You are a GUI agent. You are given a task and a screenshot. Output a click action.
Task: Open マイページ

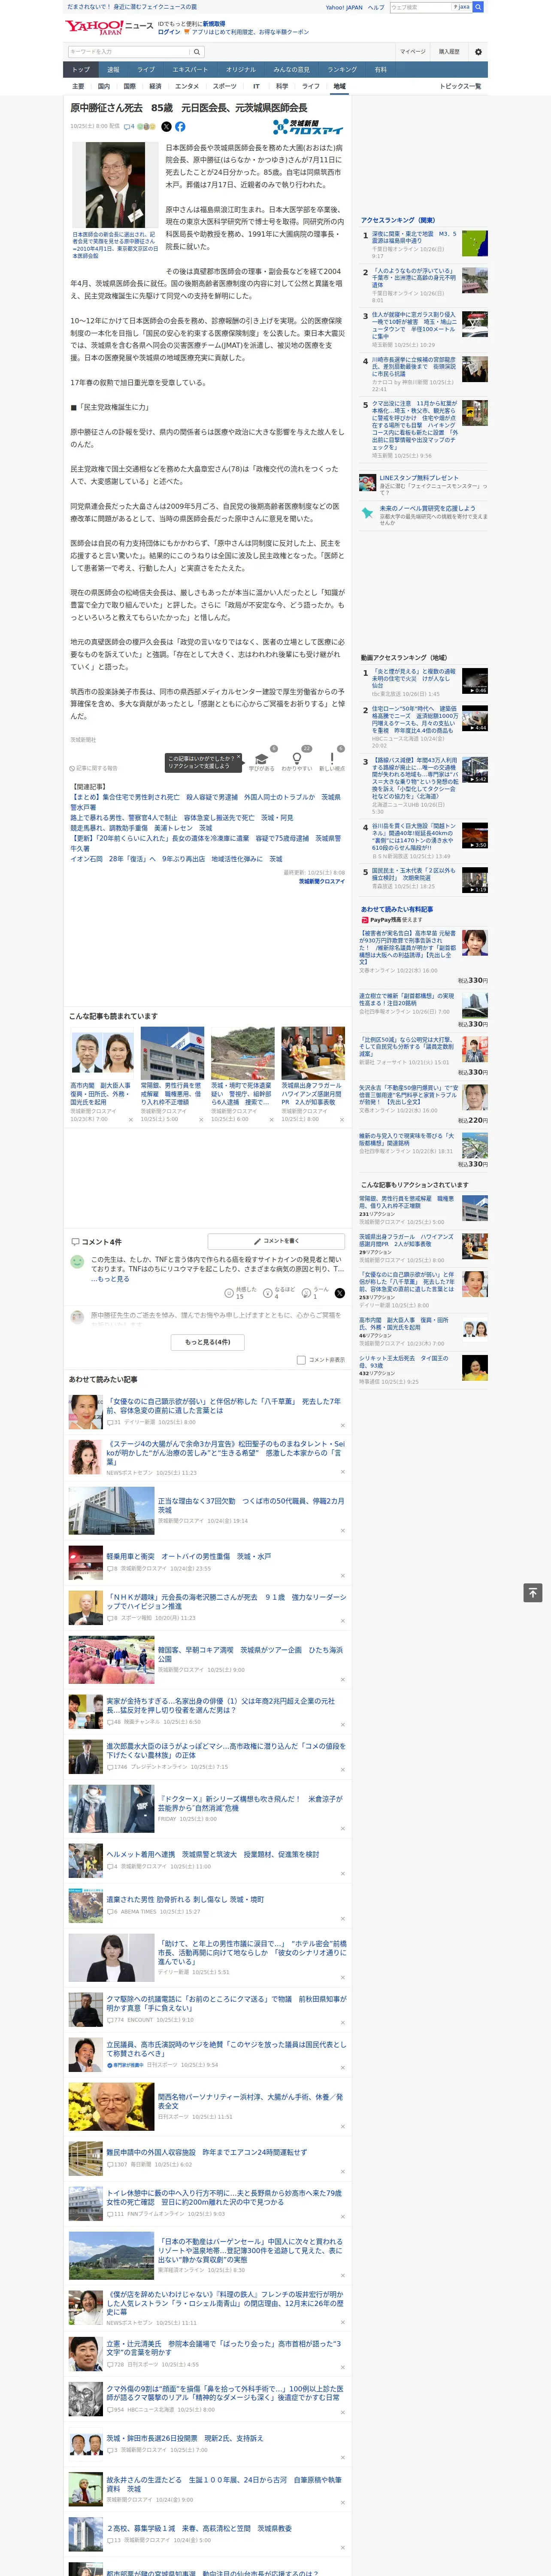(x=412, y=52)
